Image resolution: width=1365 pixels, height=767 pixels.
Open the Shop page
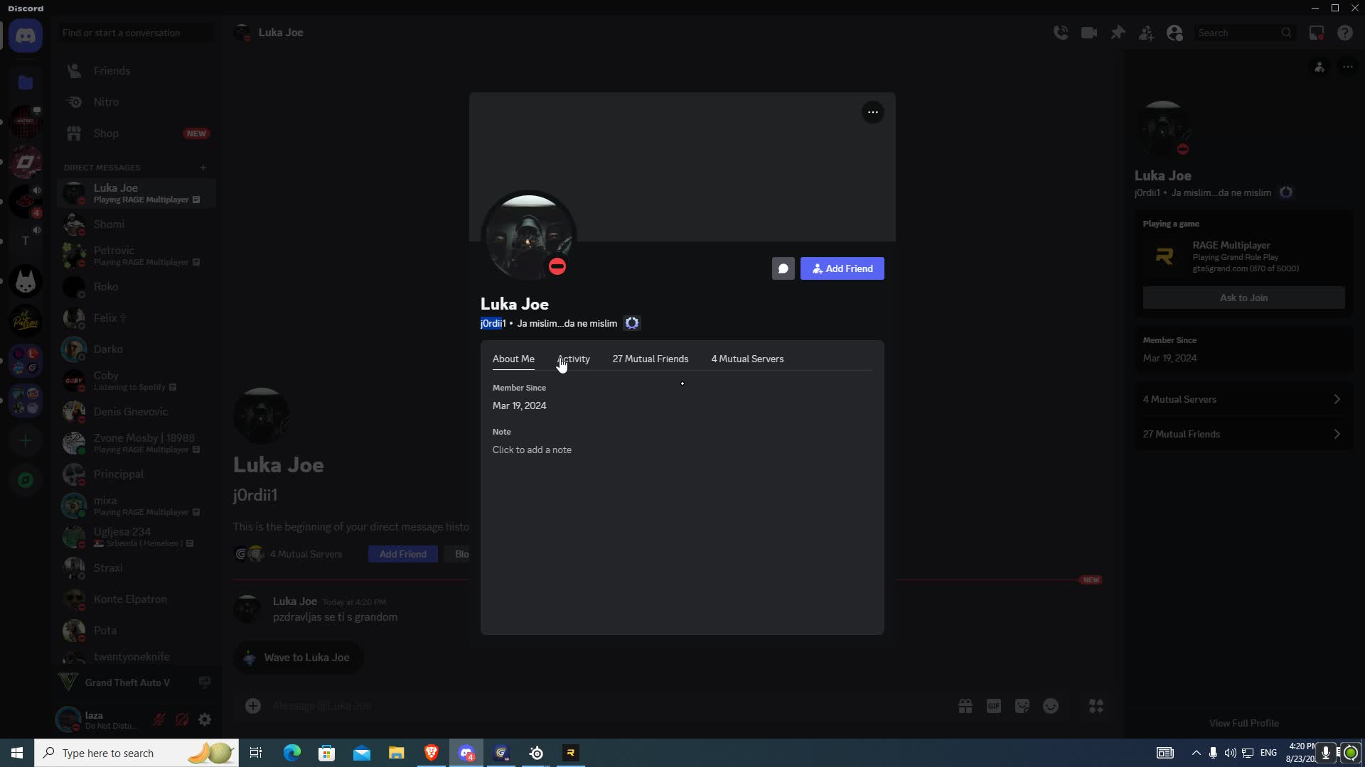pos(136,134)
